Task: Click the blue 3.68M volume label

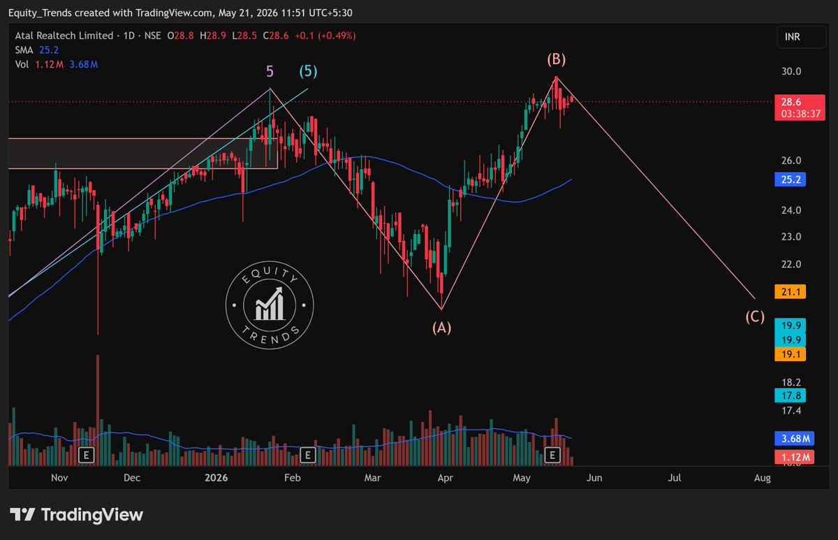Action: [x=794, y=439]
